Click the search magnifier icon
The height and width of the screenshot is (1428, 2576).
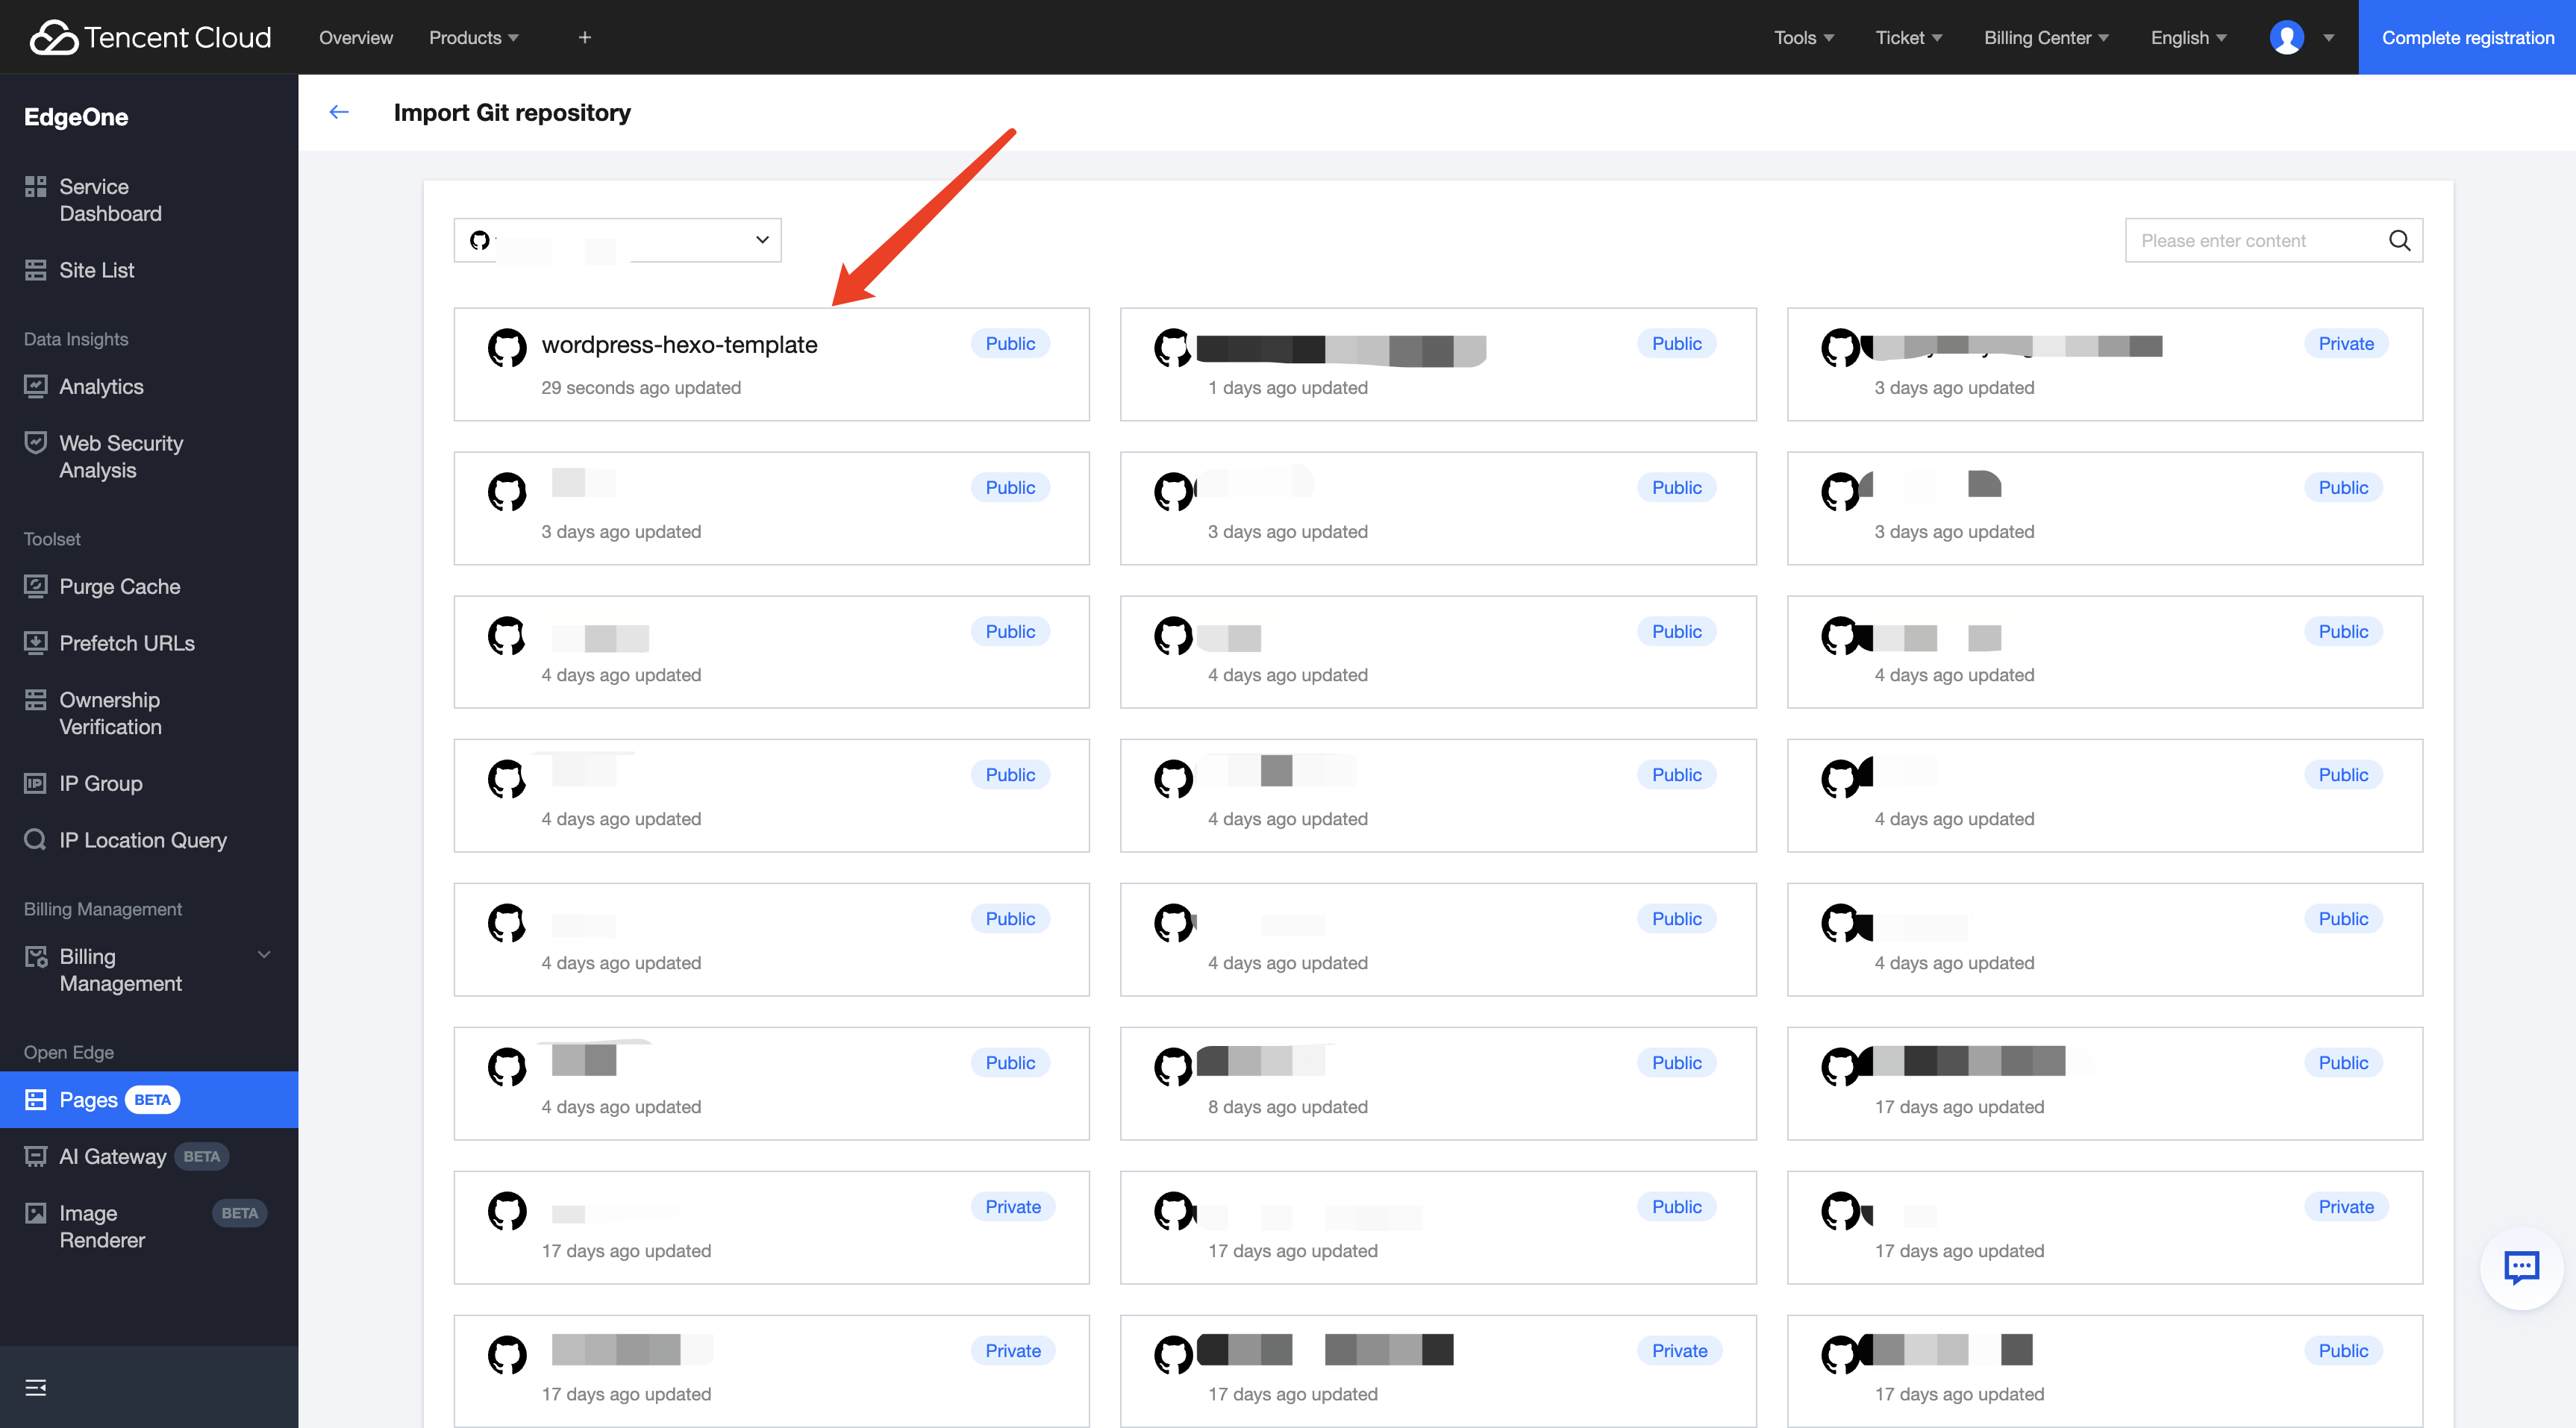2399,240
